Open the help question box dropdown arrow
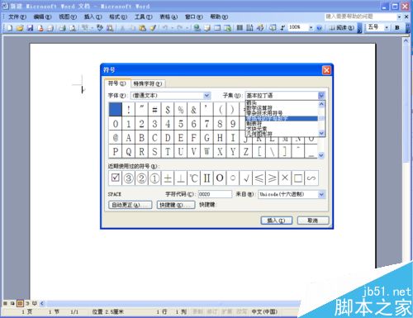 pos(399,17)
